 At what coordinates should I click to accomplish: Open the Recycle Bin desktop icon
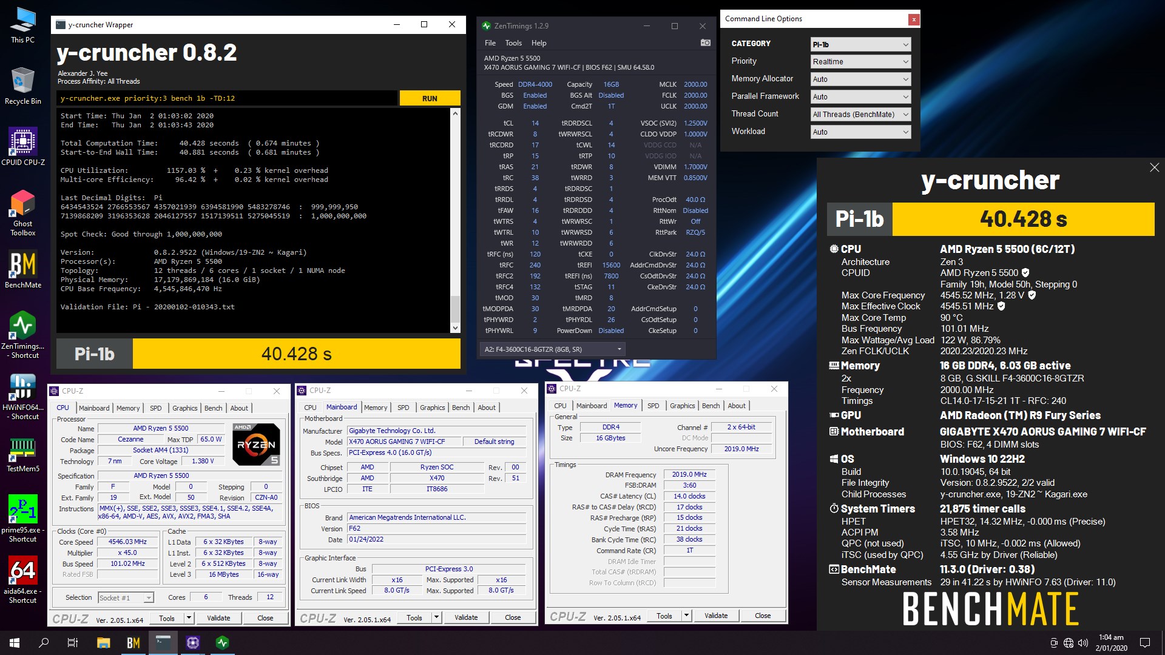[23, 86]
